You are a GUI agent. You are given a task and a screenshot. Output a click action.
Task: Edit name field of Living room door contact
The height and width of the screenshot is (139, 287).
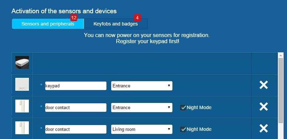[x=76, y=129]
